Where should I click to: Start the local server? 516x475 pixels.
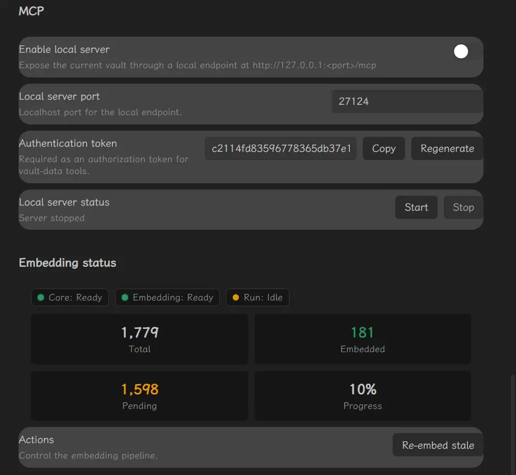(x=416, y=208)
